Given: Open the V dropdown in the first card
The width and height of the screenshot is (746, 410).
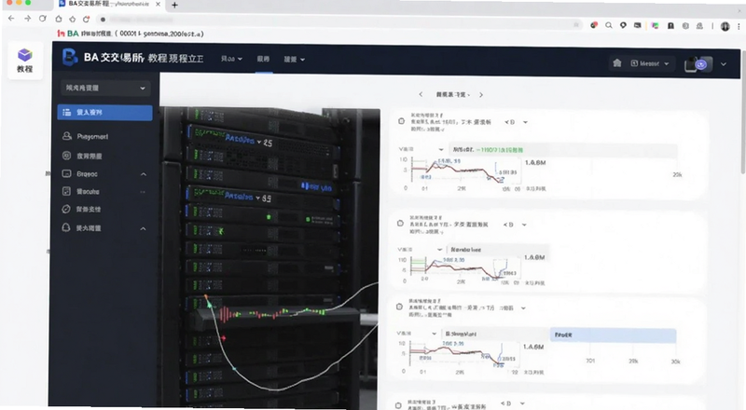Looking at the screenshot, I should pos(421,149).
